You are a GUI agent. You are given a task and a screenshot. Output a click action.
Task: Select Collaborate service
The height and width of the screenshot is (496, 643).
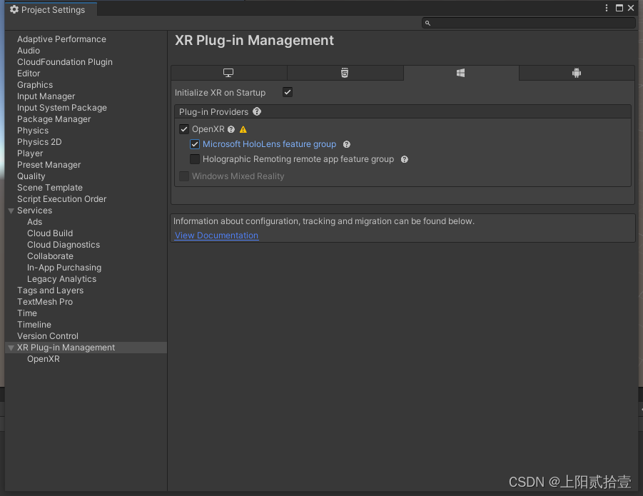pos(50,256)
